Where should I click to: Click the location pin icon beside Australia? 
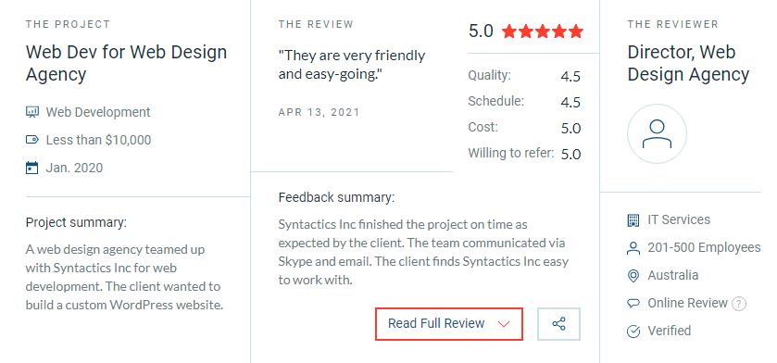[633, 276]
